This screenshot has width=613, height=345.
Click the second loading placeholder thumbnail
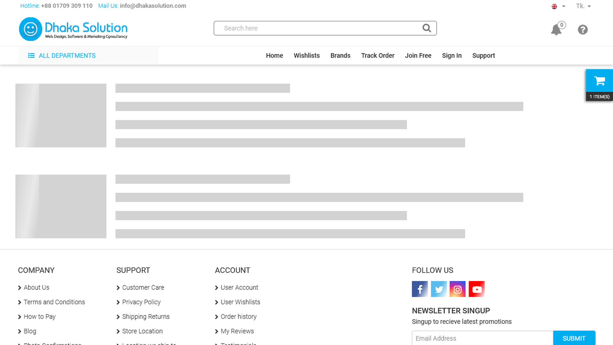(61, 206)
